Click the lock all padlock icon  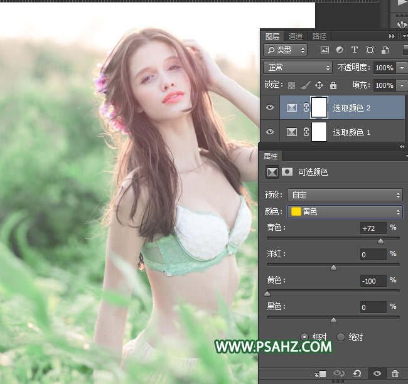point(333,85)
